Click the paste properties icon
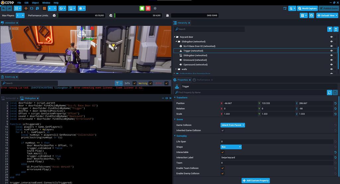The height and width of the screenshot is (184, 340). click(x=335, y=92)
